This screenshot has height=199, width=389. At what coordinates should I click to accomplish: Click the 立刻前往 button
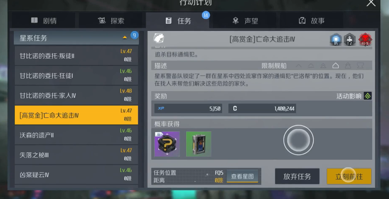click(x=349, y=176)
